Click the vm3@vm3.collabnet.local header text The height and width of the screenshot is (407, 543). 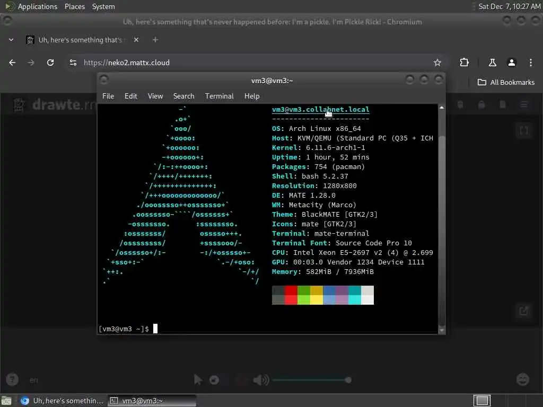tap(321, 109)
